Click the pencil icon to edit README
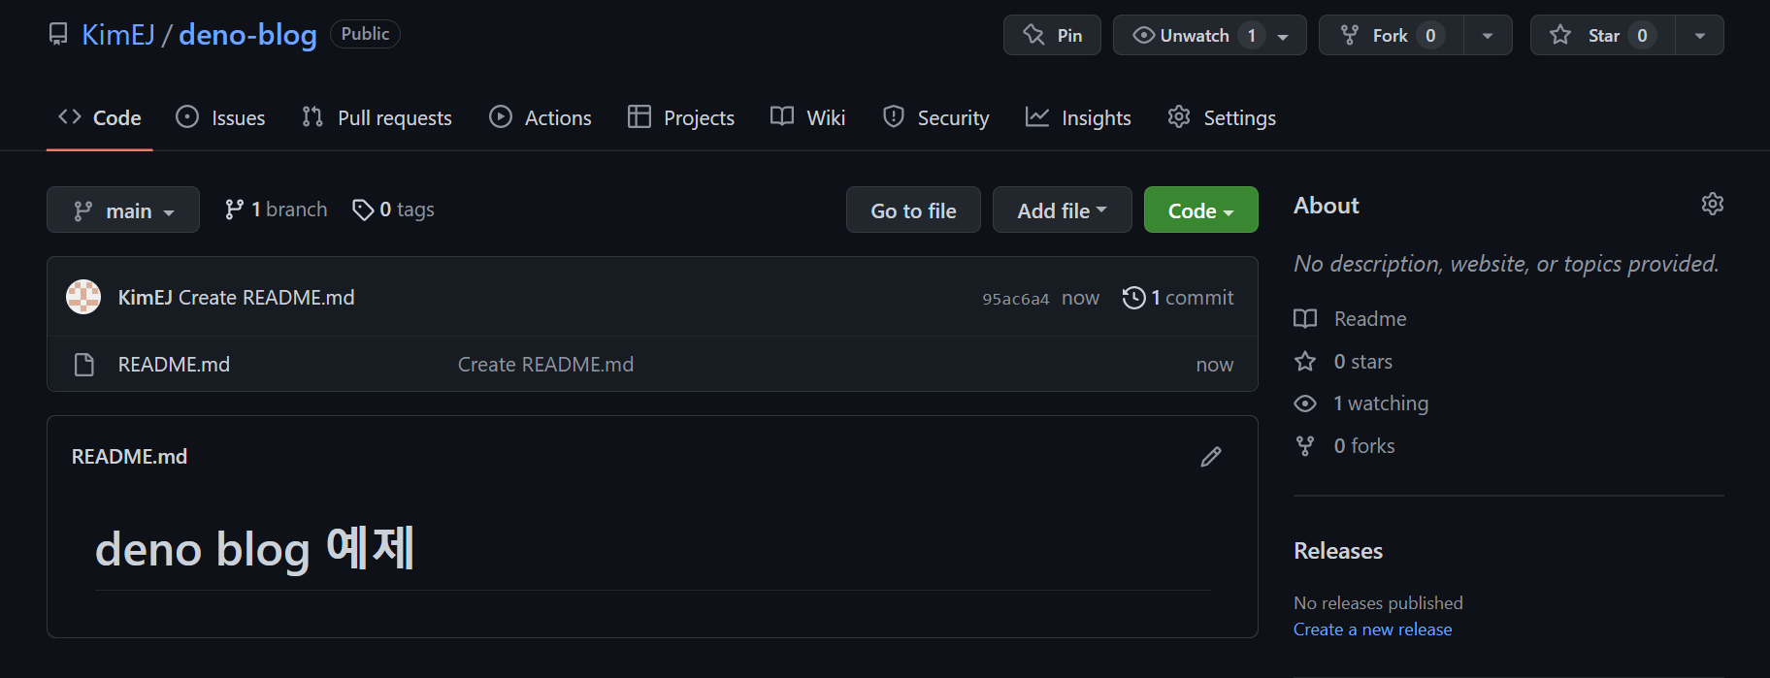This screenshot has height=678, width=1770. point(1210,457)
